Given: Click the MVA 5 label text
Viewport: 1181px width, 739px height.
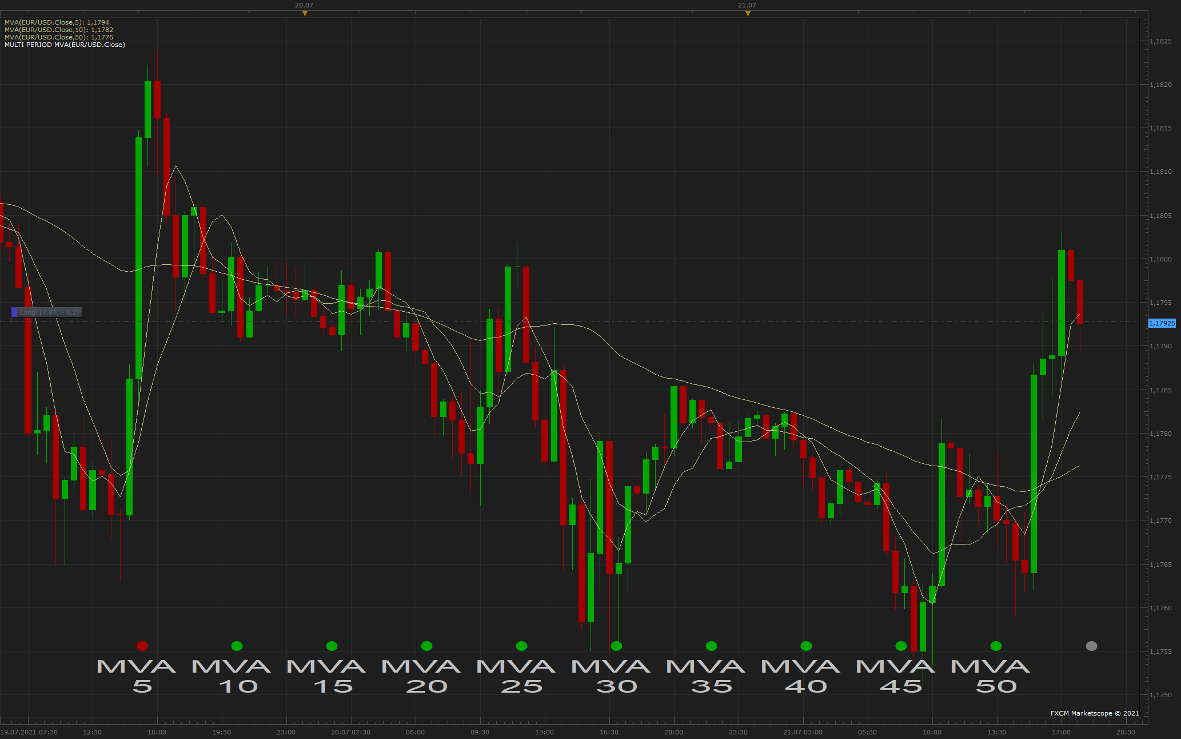Looking at the screenshot, I should click(x=137, y=676).
